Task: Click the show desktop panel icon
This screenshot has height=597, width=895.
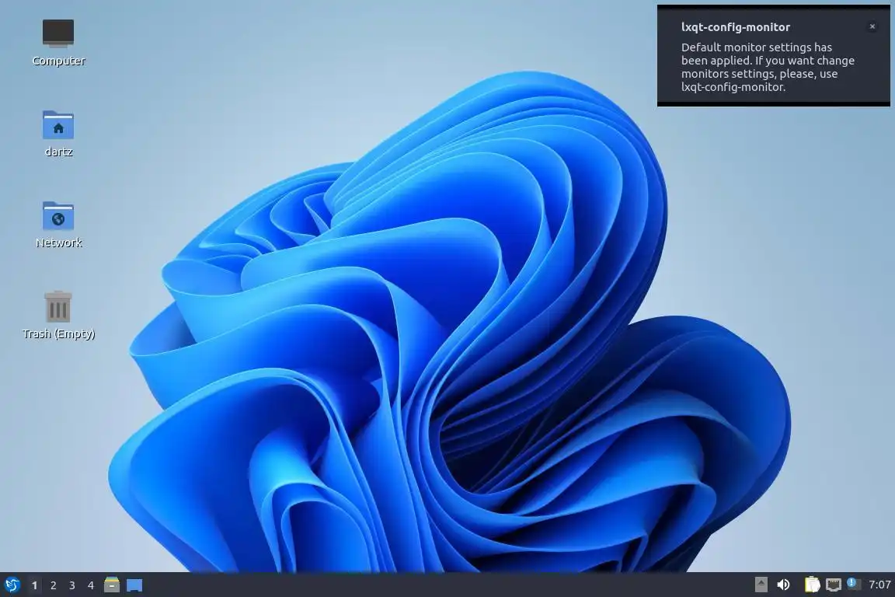Action: pyautogui.click(x=134, y=585)
